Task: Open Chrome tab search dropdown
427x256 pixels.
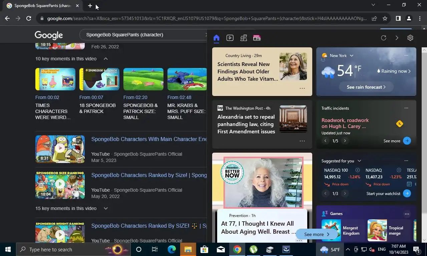Action: [373, 5]
